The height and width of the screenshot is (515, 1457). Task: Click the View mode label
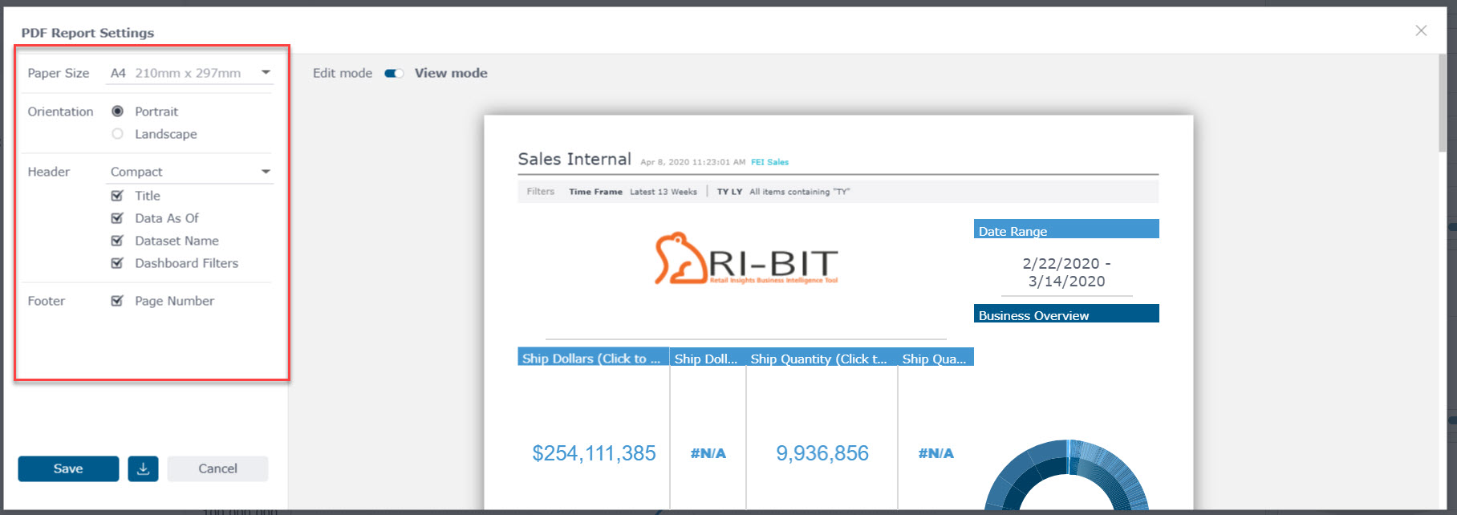tap(451, 73)
